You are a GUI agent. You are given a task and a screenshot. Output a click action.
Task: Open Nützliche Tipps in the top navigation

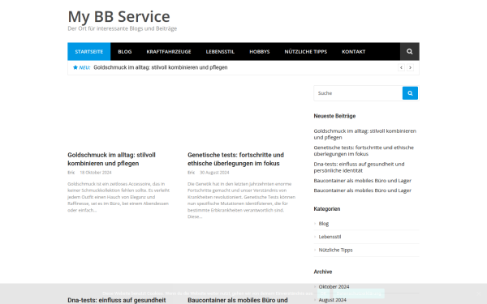306,52
